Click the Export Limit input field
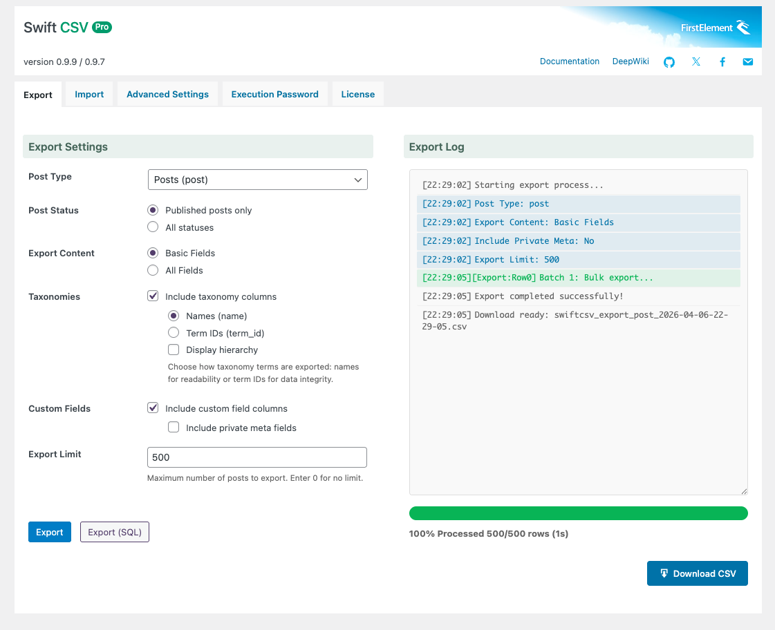This screenshot has height=630, width=775. click(x=256, y=457)
